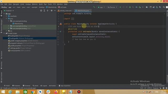This screenshot has height=94, width=168.
Task: Open the Problems tool window
Action: pos(16,86)
